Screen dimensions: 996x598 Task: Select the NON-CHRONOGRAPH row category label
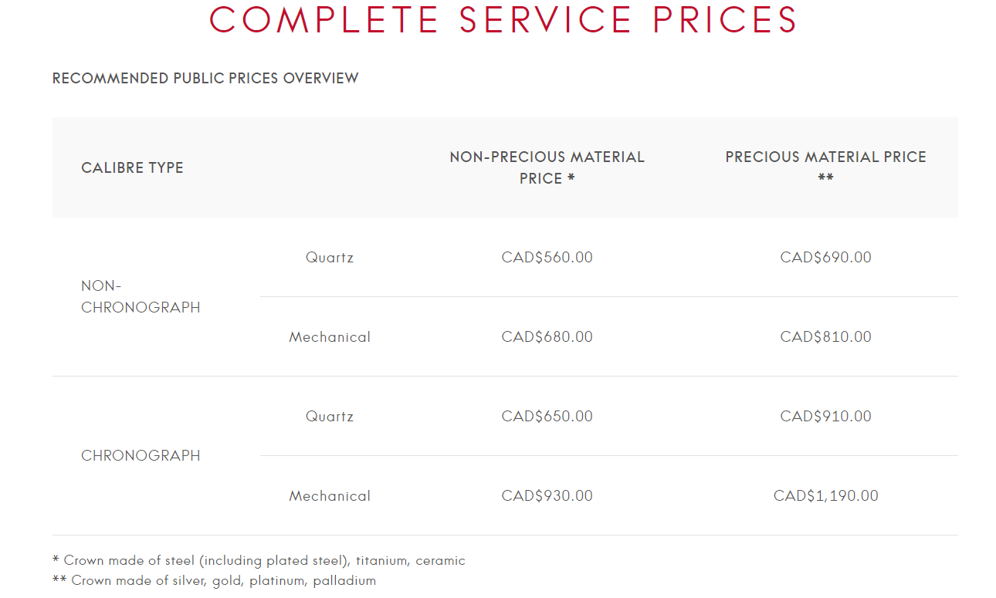tap(140, 296)
